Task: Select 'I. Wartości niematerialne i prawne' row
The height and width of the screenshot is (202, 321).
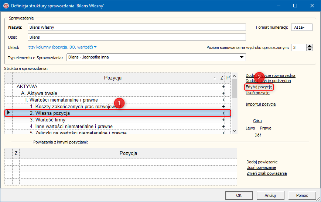Action: click(x=61, y=100)
